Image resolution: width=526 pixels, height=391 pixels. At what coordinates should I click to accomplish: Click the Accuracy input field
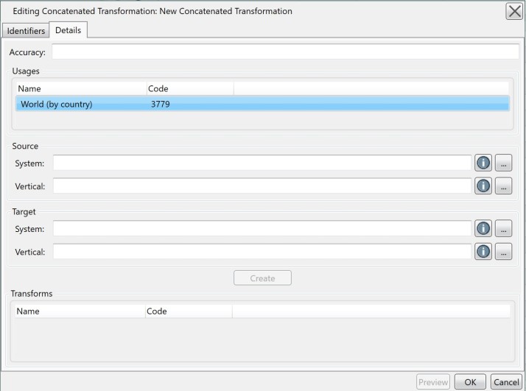tap(285, 52)
